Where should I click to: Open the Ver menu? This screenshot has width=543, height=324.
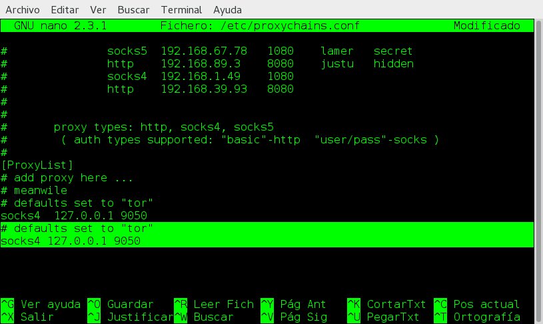click(x=98, y=10)
